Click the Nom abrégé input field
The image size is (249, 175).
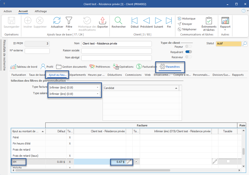click(x=116, y=58)
